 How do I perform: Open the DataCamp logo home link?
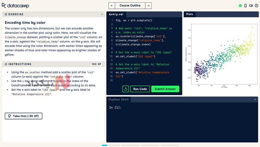[15, 6]
